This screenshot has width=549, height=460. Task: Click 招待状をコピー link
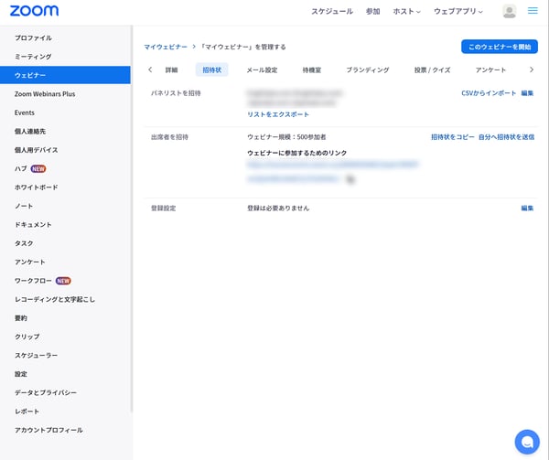(453, 136)
